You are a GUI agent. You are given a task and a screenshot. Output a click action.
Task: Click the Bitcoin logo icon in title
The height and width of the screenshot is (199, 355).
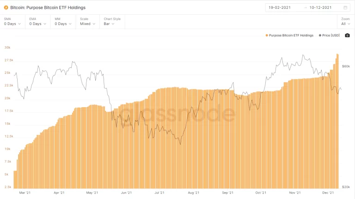pos(6,7)
